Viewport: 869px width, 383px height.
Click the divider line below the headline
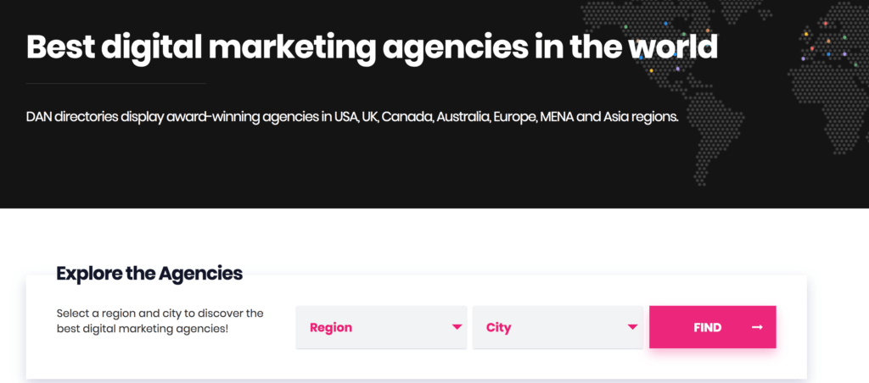pyautogui.click(x=115, y=84)
